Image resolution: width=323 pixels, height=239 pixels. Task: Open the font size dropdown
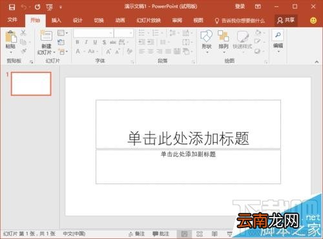(130, 33)
